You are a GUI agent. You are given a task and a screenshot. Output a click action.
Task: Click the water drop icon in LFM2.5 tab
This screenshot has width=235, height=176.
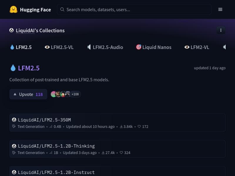(x=12, y=47)
